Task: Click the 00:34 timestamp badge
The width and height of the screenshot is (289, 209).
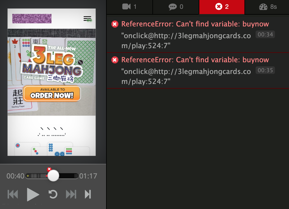Action: point(265,35)
